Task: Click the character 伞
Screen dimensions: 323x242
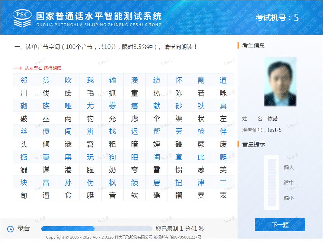Action: [x=157, y=118]
